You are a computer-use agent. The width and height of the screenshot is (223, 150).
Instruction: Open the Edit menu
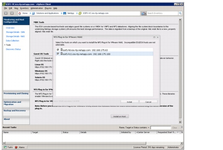point(10,8)
